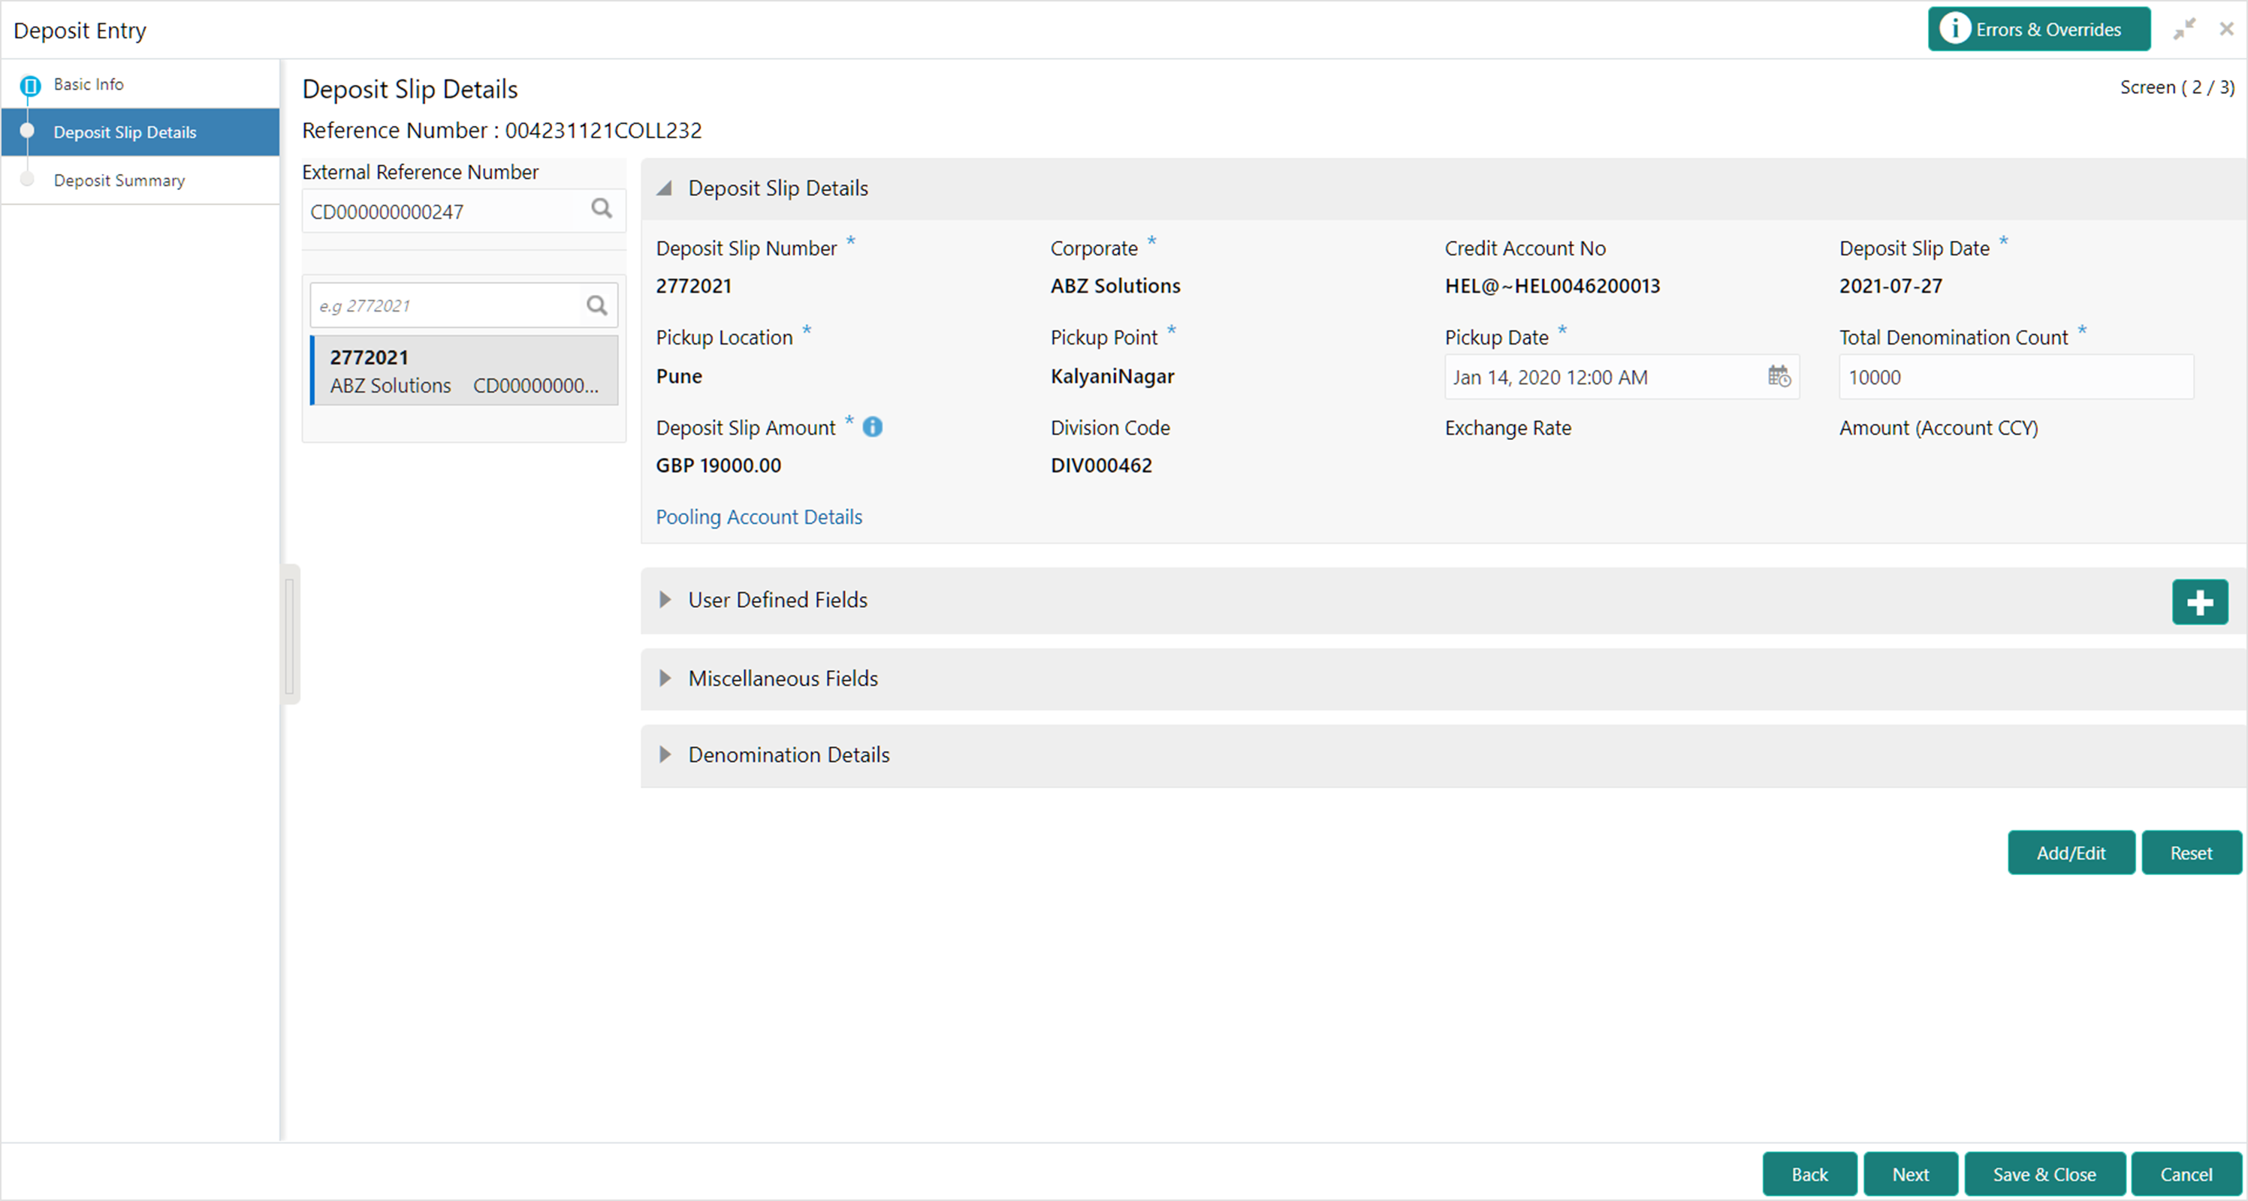
Task: Expand the User Defined Fields section
Action: click(x=665, y=600)
